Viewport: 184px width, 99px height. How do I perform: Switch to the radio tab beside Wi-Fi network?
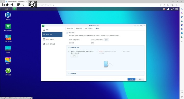(x=79, y=28)
